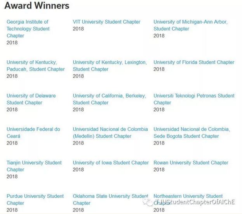Click VIT University Student Chapter link
This screenshot has width=242, height=214.
(106, 22)
